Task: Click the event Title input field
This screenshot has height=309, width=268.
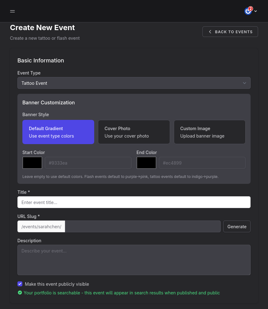Action: (x=134, y=202)
